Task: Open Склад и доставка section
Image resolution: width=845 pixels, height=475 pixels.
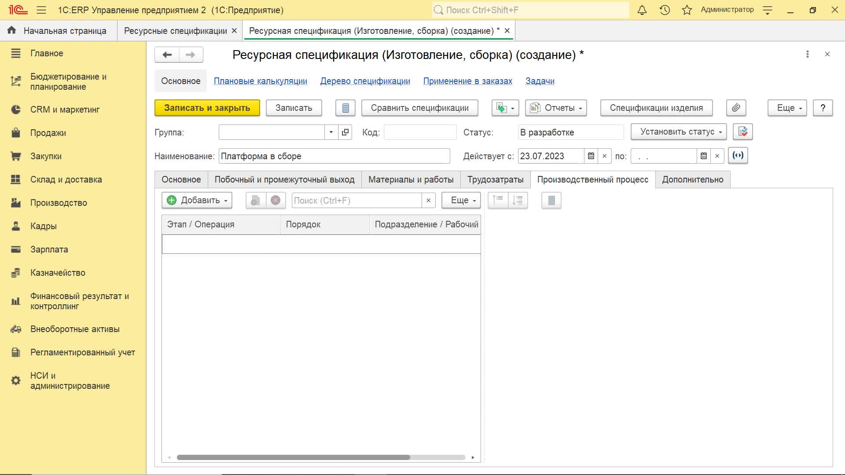Action: tap(66, 179)
